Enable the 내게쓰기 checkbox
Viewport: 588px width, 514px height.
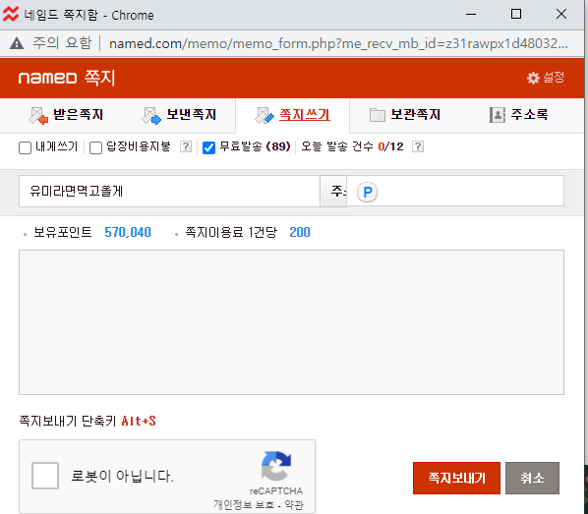pyautogui.click(x=26, y=147)
